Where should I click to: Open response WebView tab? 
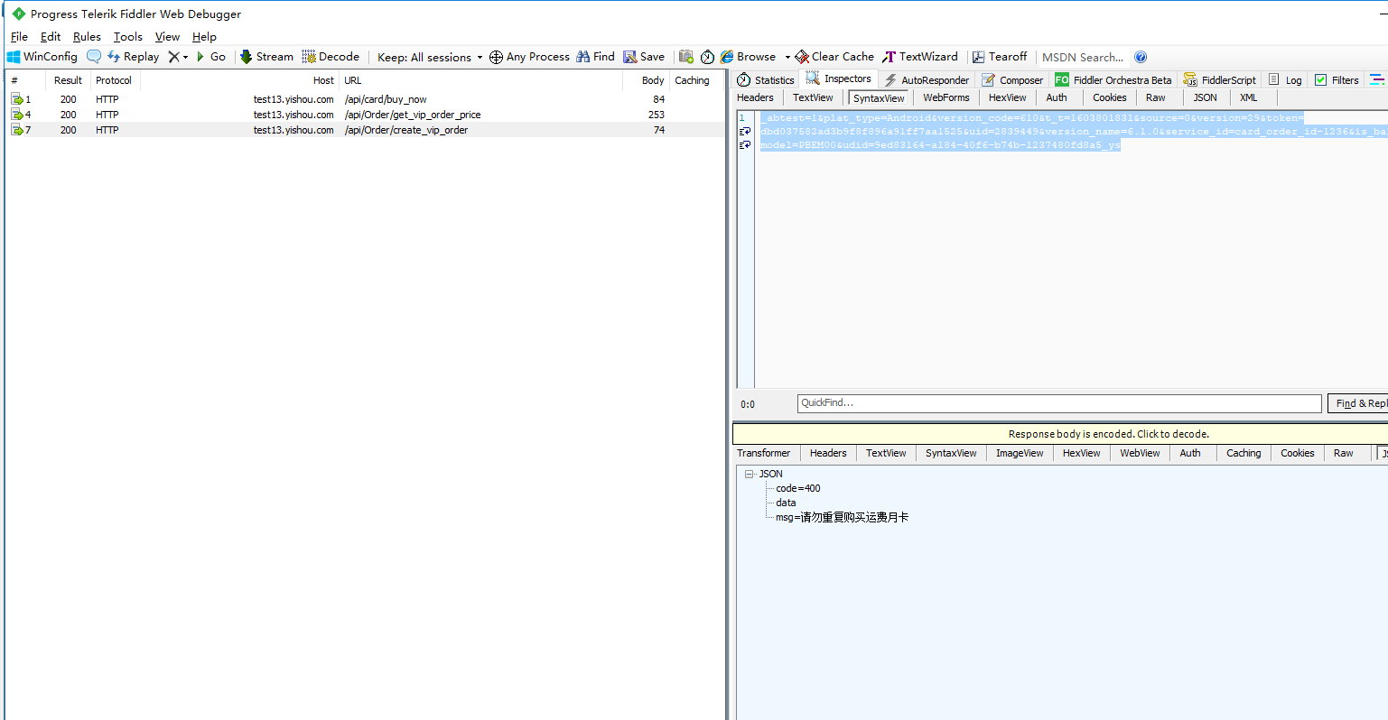click(1140, 453)
